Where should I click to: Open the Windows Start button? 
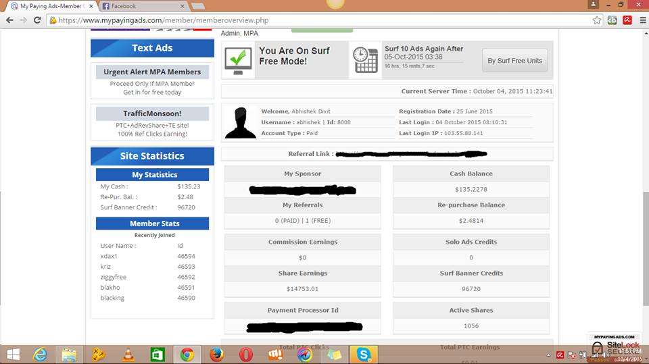(x=14, y=355)
